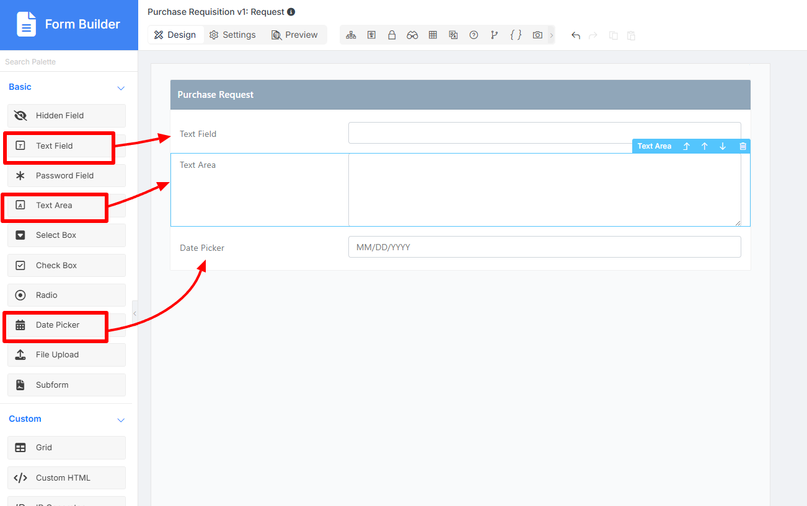Switch to the Settings tab
Image resolution: width=807 pixels, height=506 pixels.
232,35
